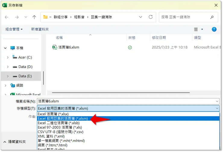Select the Data (D:) drive
Viewport: 223px width, 152px height.
[25, 67]
